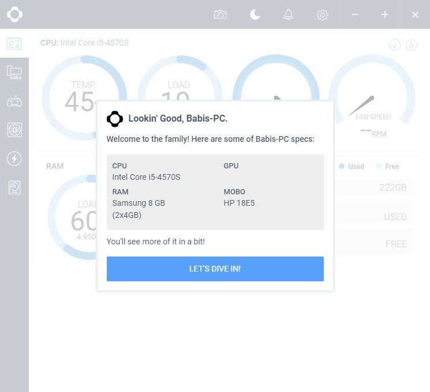Take a screenshot with the camera icon
Viewport: 430px width, 392px height.
tap(220, 14)
